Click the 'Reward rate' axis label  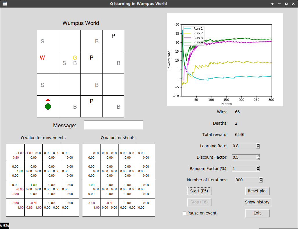click(x=169, y=61)
